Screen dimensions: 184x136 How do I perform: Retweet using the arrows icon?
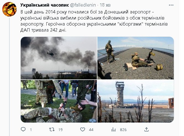[x=52, y=129]
